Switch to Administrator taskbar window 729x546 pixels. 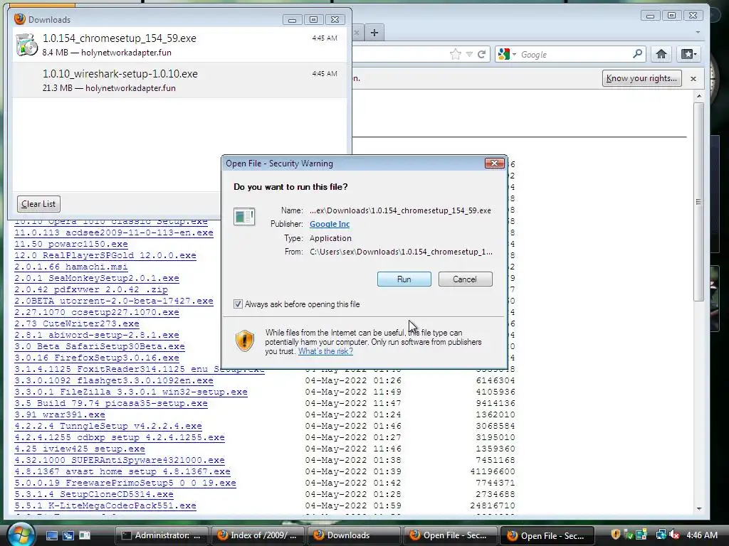tap(161, 535)
